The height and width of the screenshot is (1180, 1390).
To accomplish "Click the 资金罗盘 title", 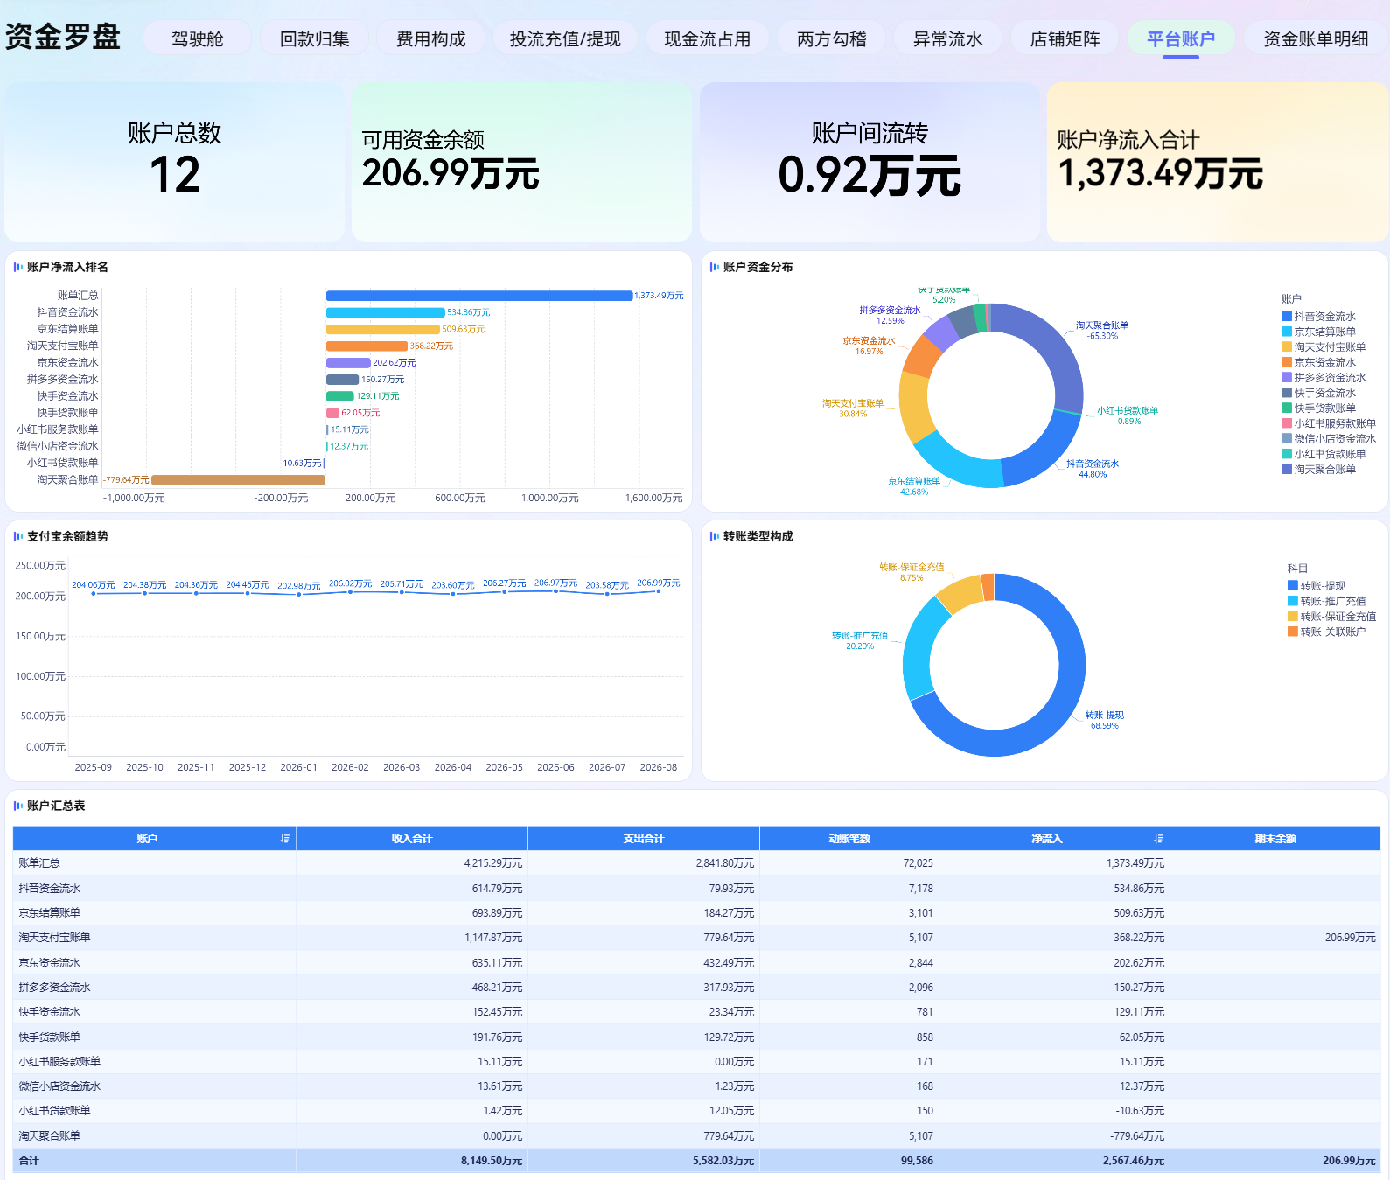I will coord(63,37).
